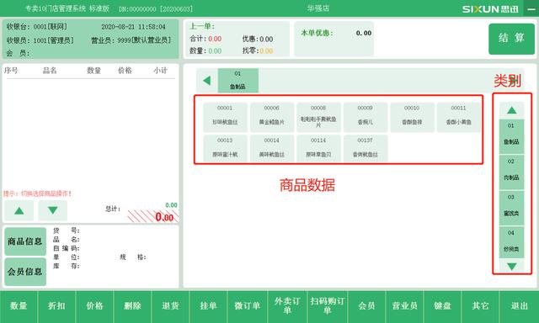Click the 小计 column header

coord(160,71)
